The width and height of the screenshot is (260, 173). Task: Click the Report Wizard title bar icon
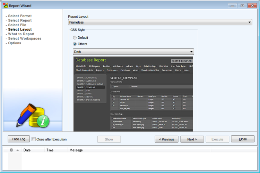coord(5,6)
